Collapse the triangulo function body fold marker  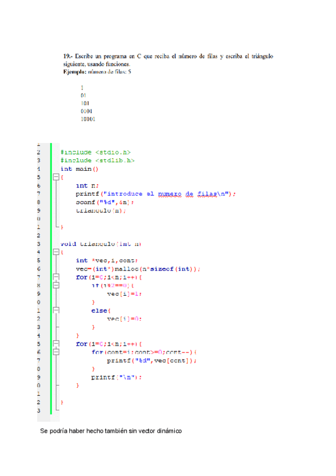coord(56,252)
